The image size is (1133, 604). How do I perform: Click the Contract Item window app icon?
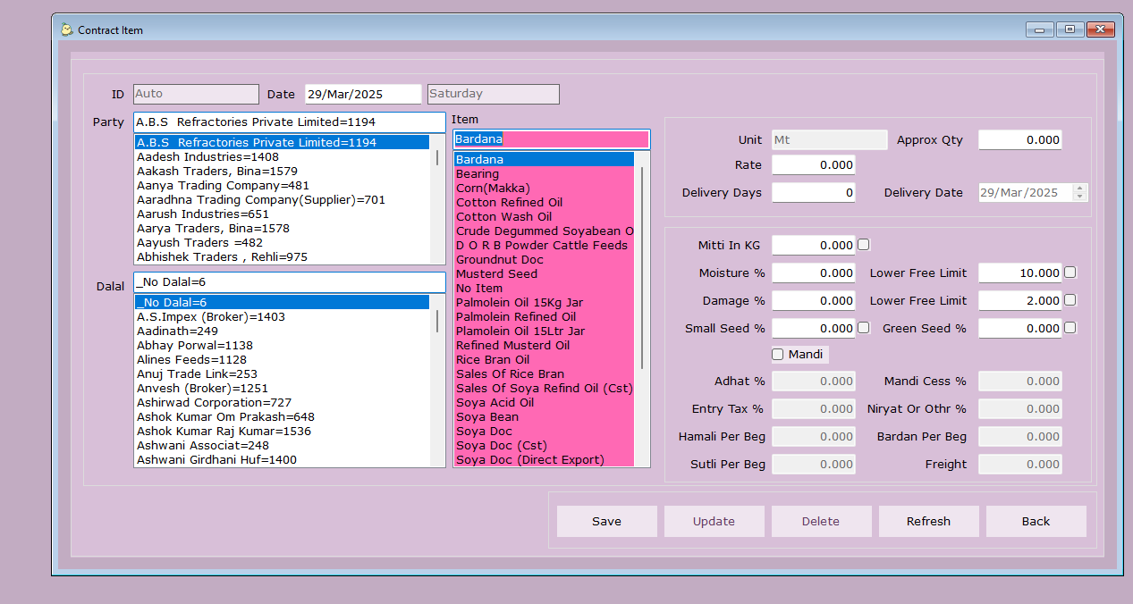point(66,29)
